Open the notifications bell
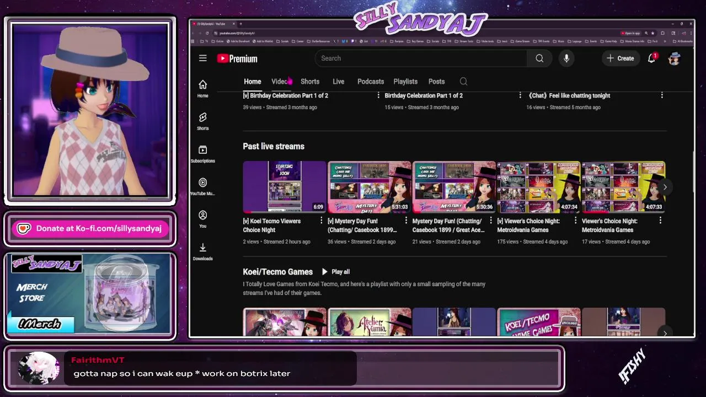The height and width of the screenshot is (397, 706). tap(651, 58)
